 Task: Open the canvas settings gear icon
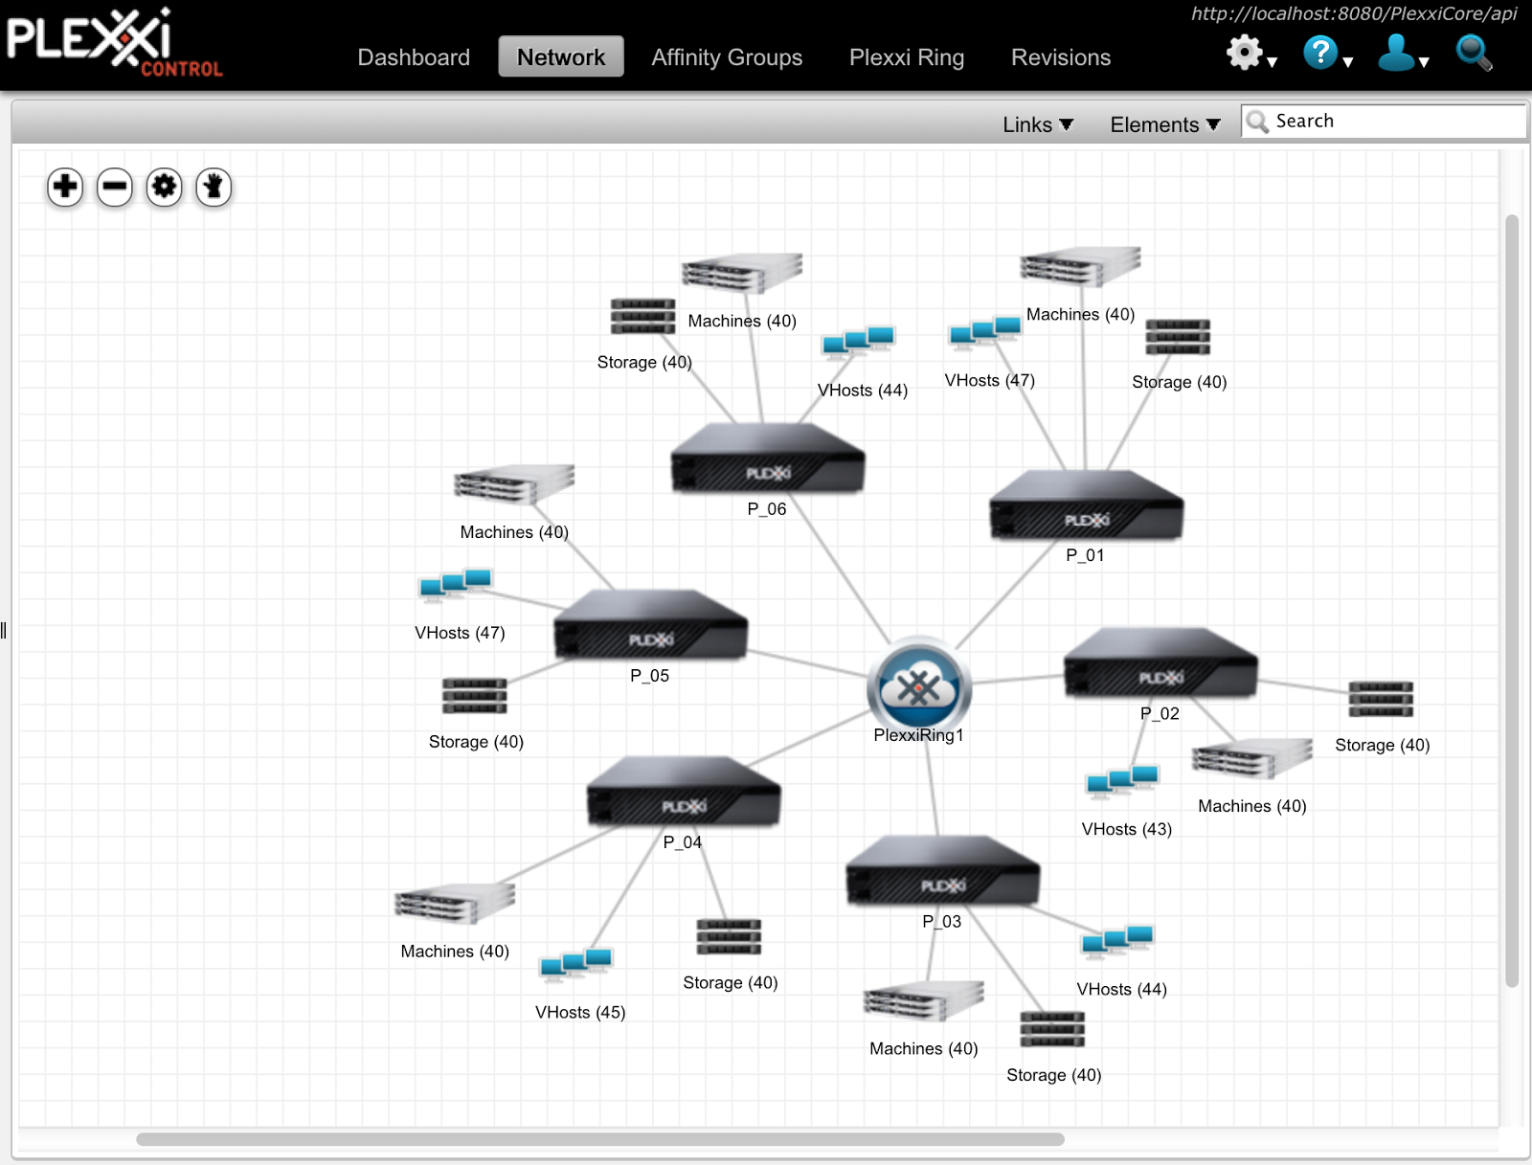point(164,188)
